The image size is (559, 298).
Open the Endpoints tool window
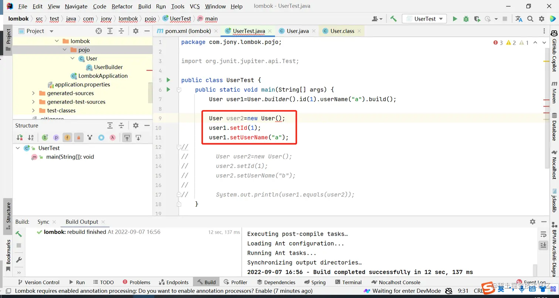click(174, 282)
